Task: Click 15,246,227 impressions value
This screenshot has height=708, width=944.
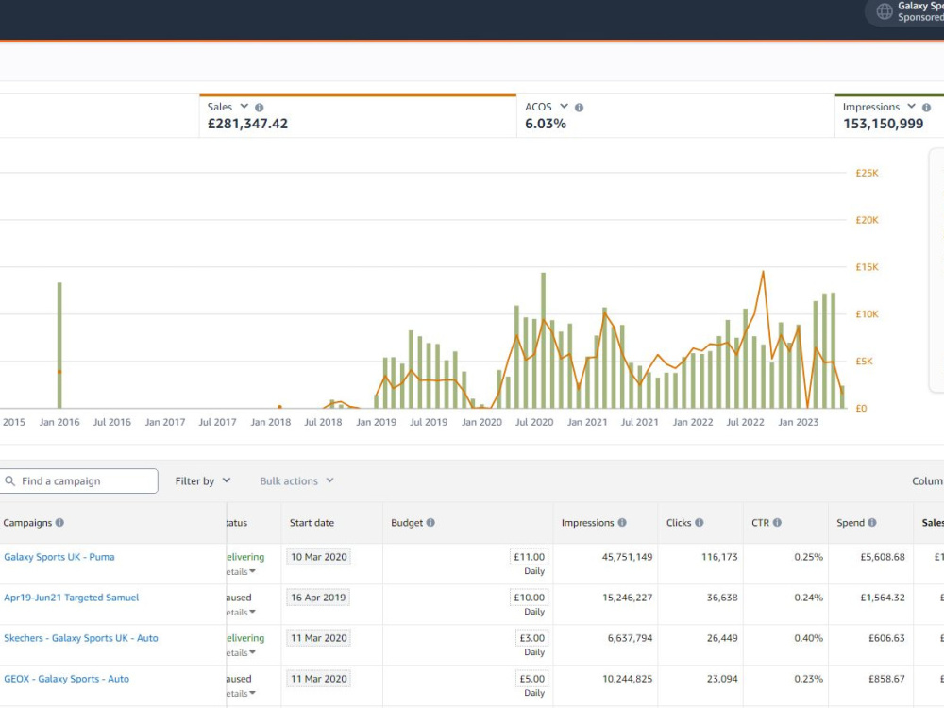Action: [x=628, y=598]
